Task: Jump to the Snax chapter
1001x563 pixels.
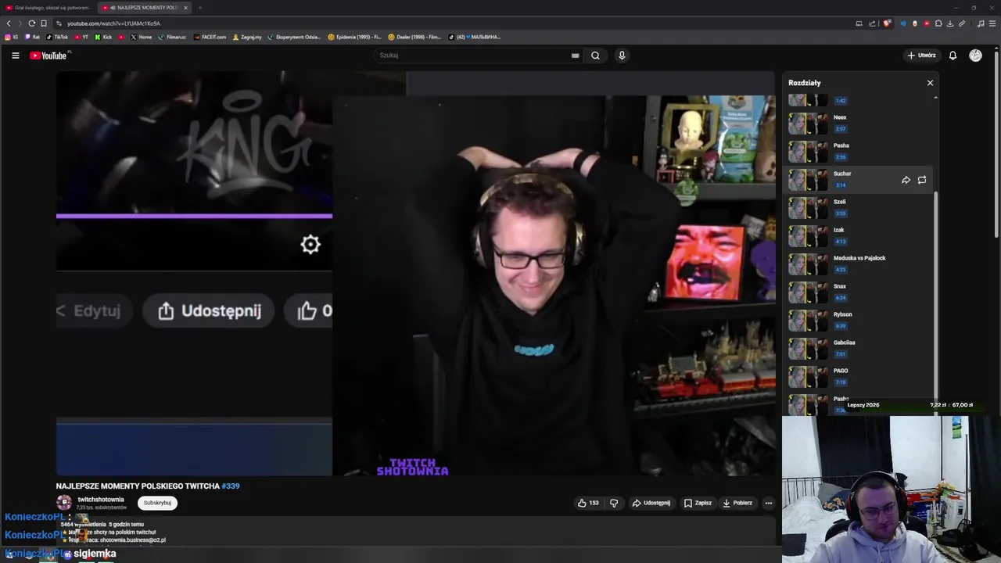Action: [859, 292]
